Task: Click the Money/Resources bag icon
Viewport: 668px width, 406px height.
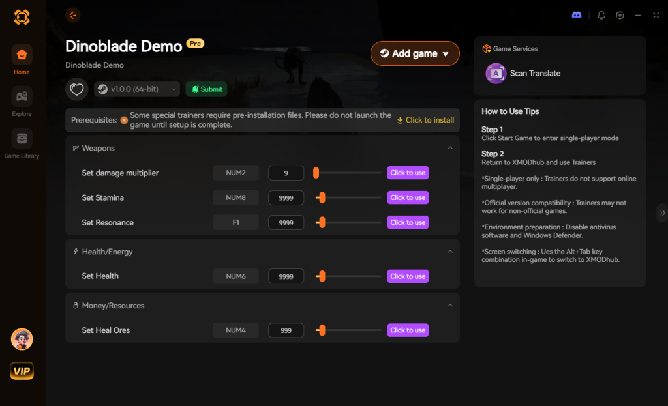Action: [x=76, y=306]
